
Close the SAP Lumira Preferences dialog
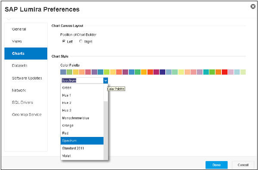click(x=253, y=6)
